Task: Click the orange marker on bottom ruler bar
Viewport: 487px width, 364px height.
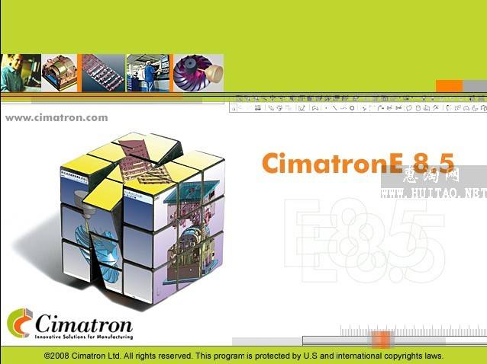Action: [381, 340]
